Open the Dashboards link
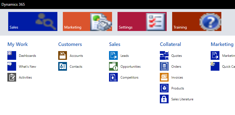The image size is (235, 115). tap(27, 56)
